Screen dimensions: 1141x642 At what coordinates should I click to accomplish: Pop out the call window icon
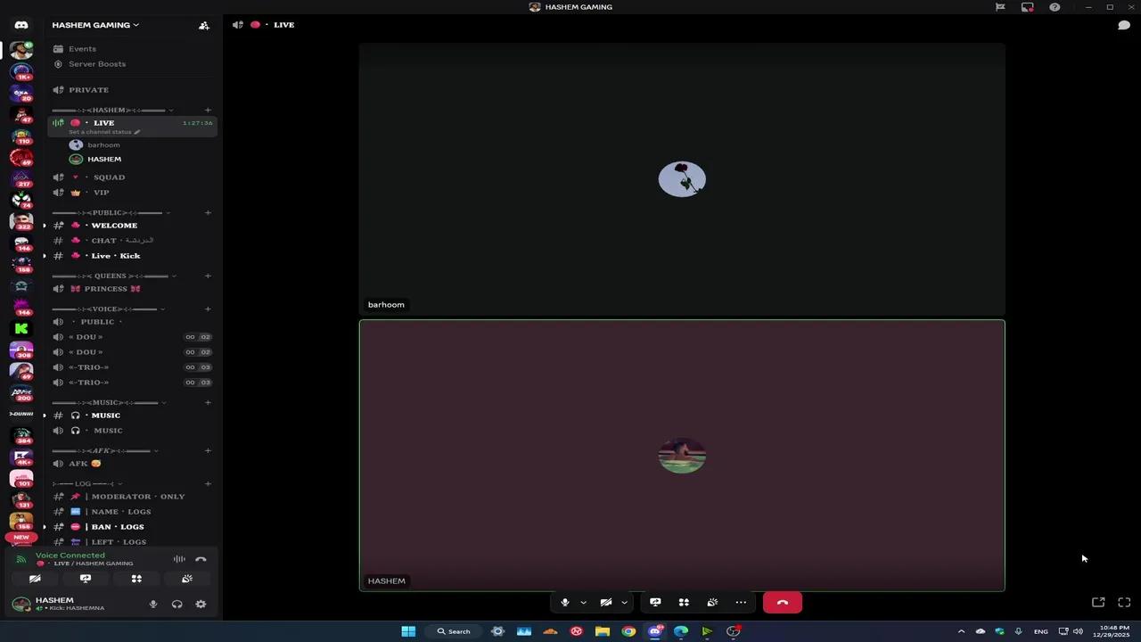tap(1098, 603)
